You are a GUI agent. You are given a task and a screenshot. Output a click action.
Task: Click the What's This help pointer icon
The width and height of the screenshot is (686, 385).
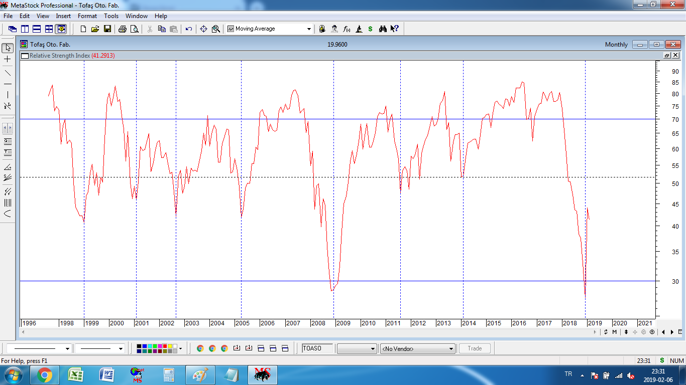coord(395,29)
